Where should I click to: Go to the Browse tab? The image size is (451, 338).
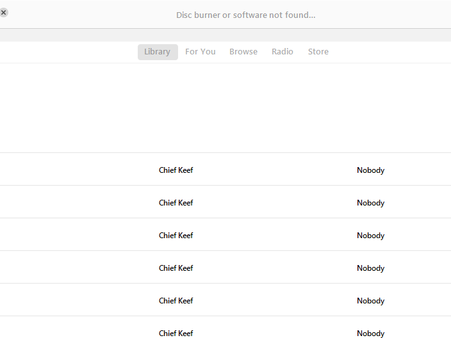point(243,52)
